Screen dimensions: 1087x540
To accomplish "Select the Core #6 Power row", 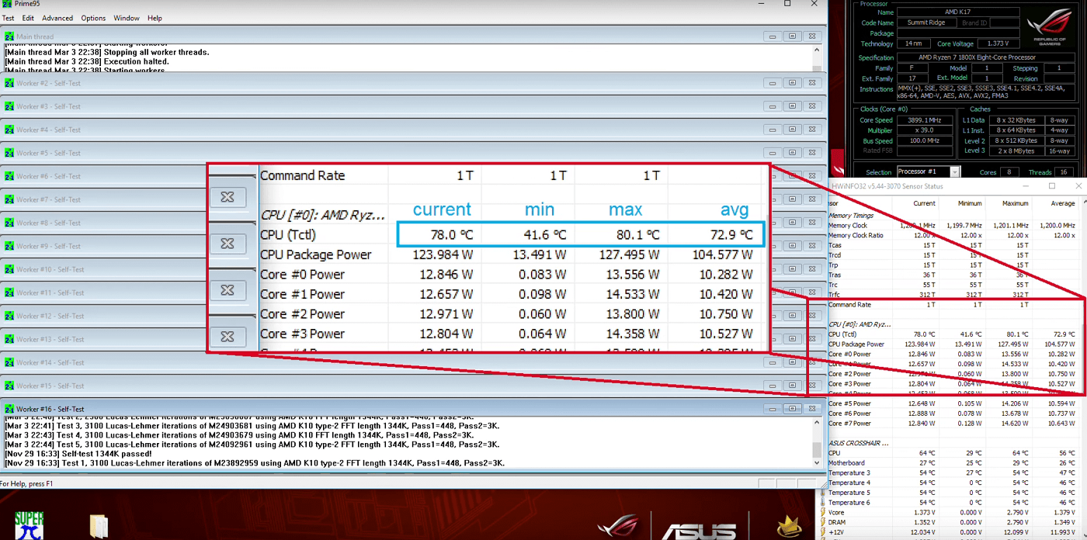I will (x=953, y=414).
